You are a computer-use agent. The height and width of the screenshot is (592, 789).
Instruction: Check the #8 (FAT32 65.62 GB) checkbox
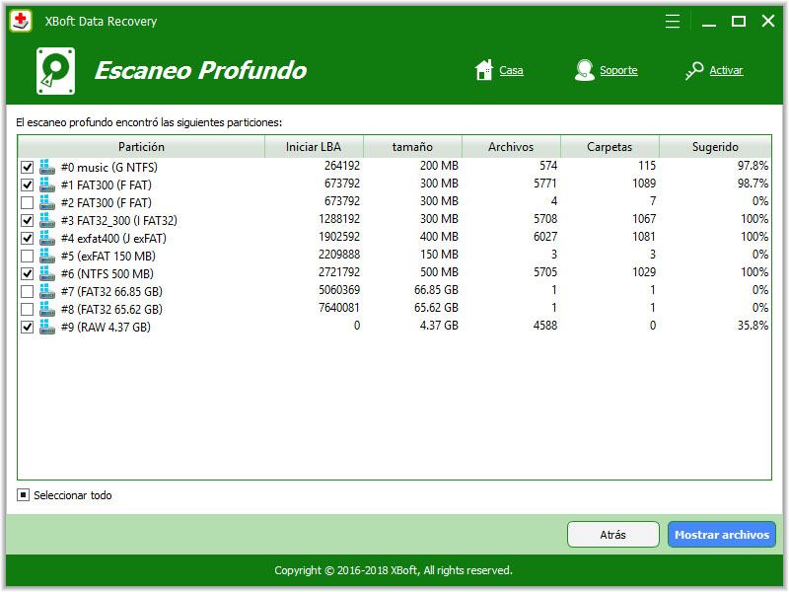(28, 309)
